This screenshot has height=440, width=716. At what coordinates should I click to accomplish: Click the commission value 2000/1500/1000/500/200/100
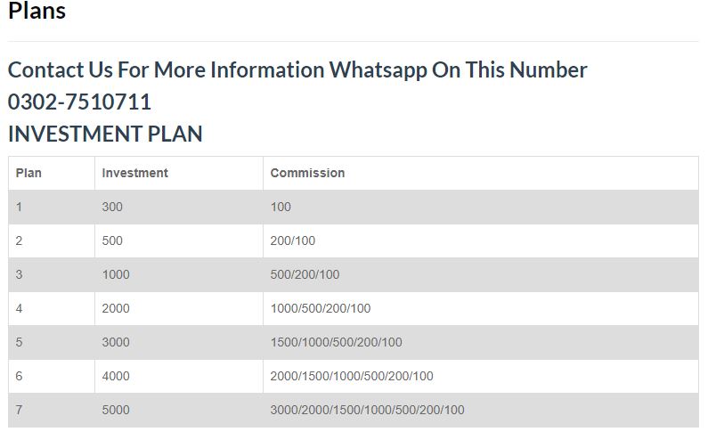point(352,376)
